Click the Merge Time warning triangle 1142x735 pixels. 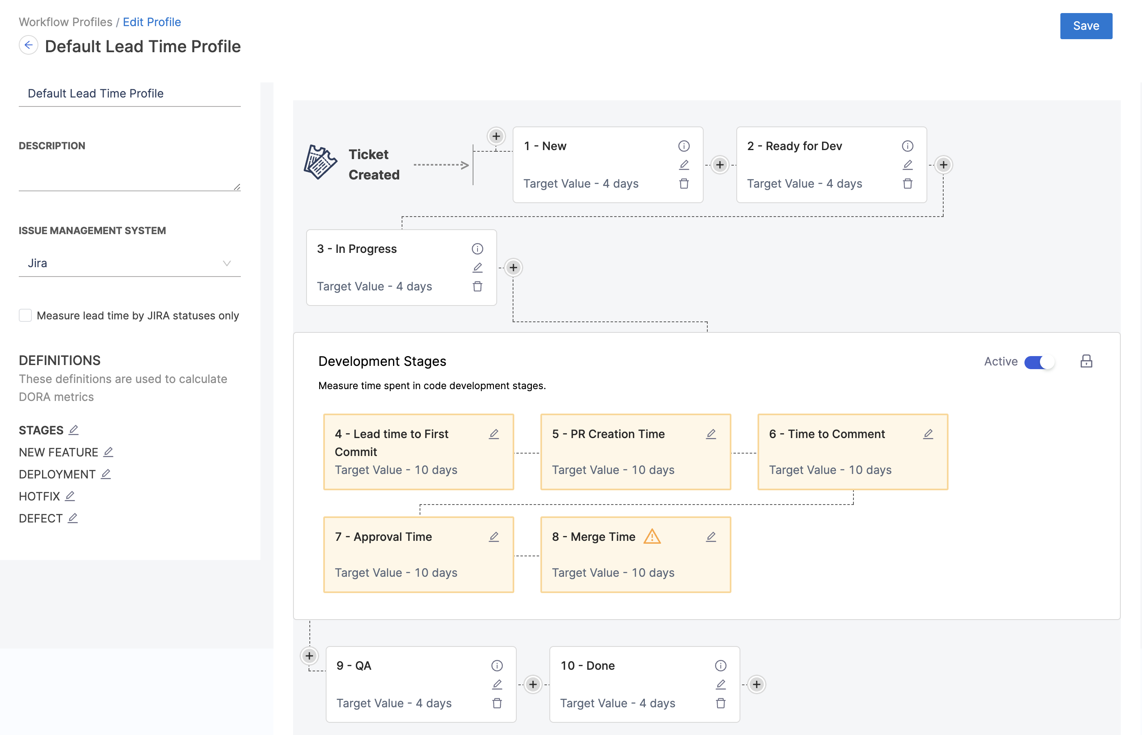pos(651,536)
